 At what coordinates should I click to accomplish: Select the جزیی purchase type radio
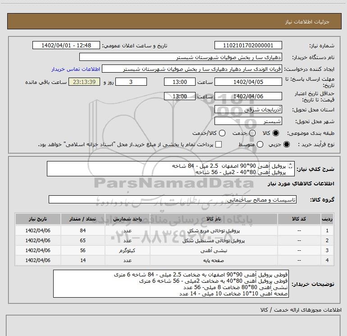(286, 144)
